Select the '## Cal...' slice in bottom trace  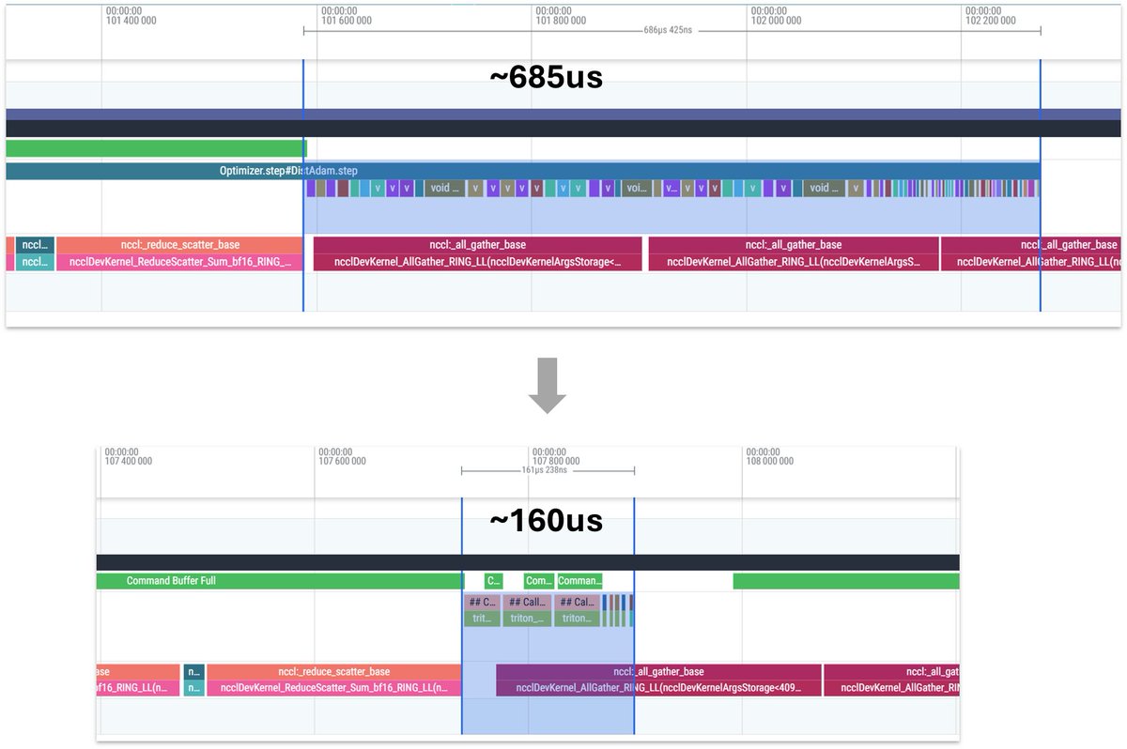pyautogui.click(x=578, y=602)
